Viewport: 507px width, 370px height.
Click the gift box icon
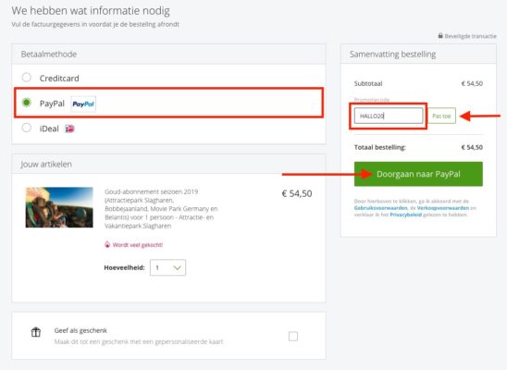(x=36, y=332)
